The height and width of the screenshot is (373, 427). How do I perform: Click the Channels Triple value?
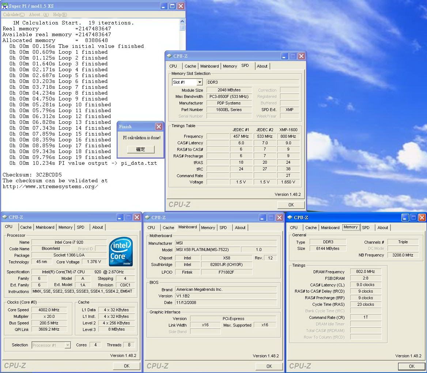403,242
